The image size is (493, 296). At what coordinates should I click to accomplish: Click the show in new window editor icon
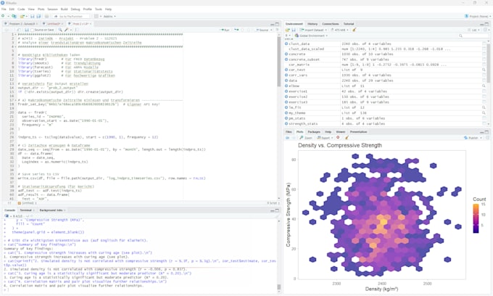coord(19,30)
